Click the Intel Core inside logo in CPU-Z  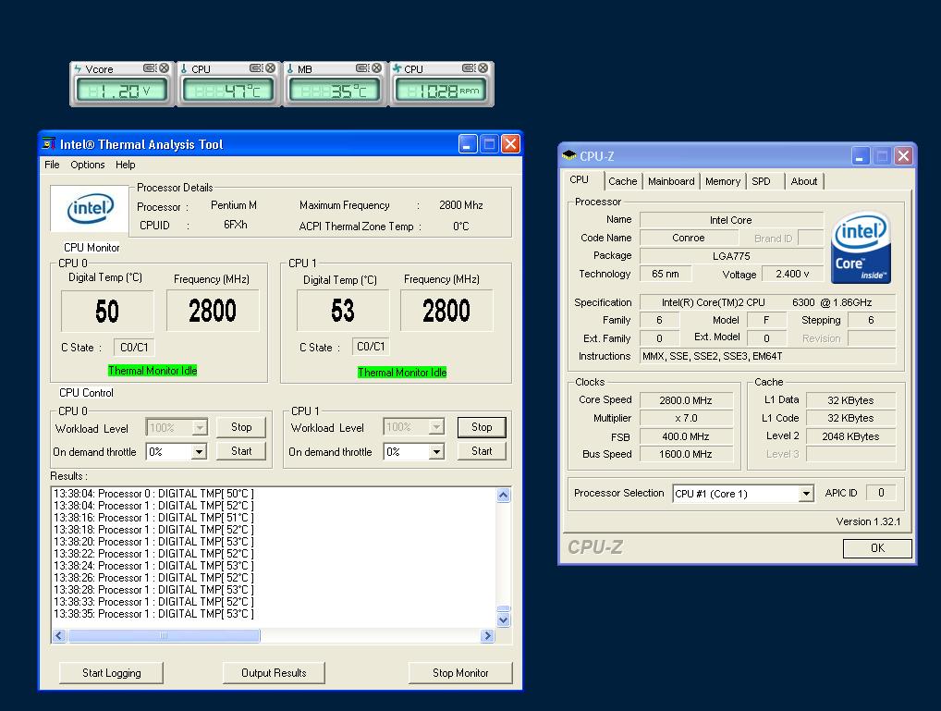pyautogui.click(x=861, y=248)
